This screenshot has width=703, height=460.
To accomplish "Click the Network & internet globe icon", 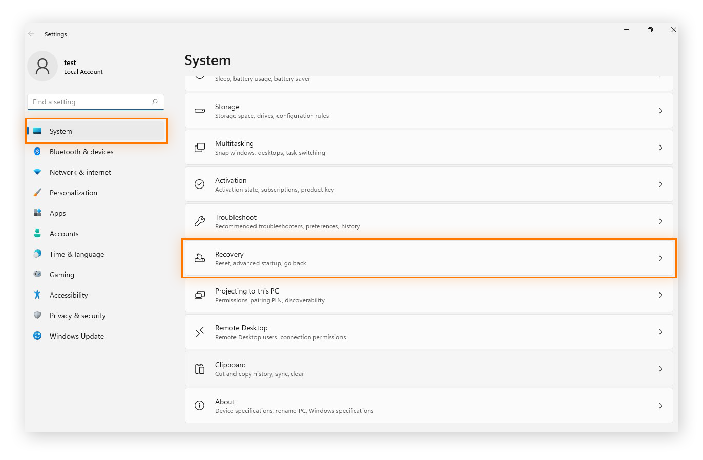I will [x=37, y=172].
